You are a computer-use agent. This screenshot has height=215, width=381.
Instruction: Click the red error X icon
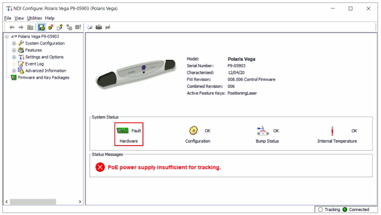100,167
